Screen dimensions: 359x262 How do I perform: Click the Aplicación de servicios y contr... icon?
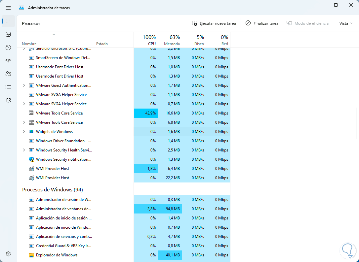click(x=31, y=237)
